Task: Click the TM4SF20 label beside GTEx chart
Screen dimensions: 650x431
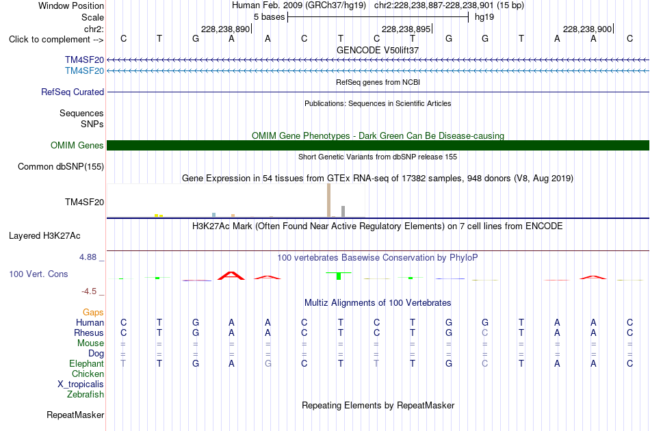Action: coord(84,203)
